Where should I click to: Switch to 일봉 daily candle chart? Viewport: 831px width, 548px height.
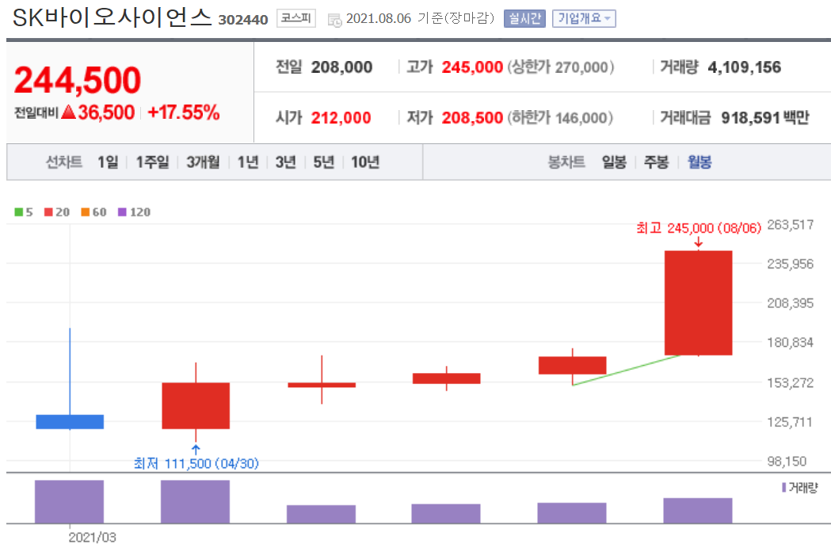tap(614, 162)
